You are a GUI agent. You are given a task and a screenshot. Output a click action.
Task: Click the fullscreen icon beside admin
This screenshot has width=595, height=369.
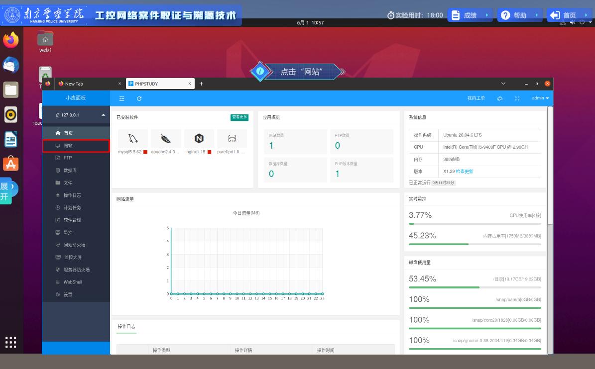click(517, 98)
